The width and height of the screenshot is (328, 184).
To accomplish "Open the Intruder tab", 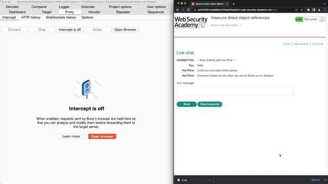I will pyautogui.click(x=94, y=12).
